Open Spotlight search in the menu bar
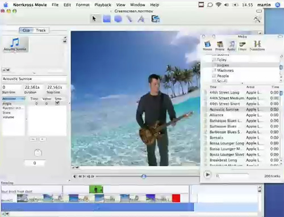The width and height of the screenshot is (284, 217). (x=278, y=5)
